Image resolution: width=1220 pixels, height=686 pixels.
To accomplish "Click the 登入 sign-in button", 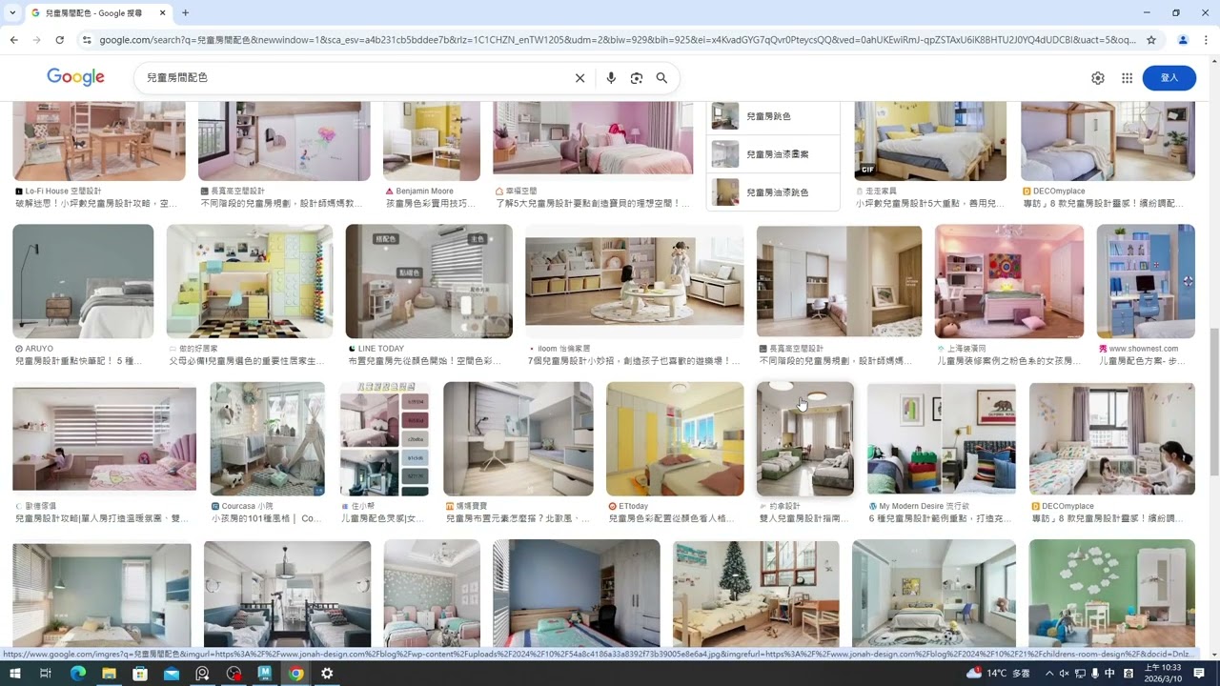I will click(1169, 78).
